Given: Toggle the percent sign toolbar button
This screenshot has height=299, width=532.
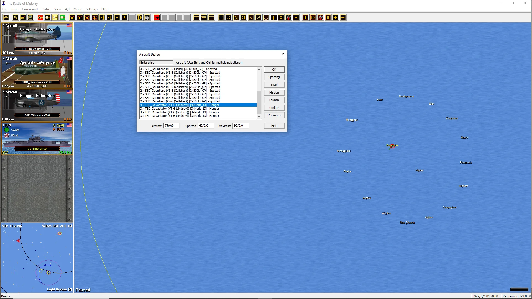Looking at the screenshot, I should (x=259, y=18).
